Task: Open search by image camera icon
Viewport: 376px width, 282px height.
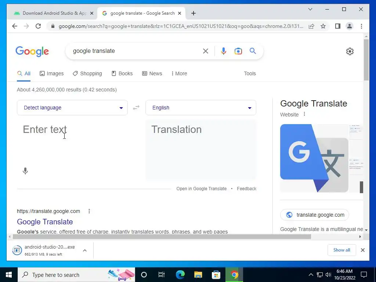Action: pyautogui.click(x=238, y=51)
